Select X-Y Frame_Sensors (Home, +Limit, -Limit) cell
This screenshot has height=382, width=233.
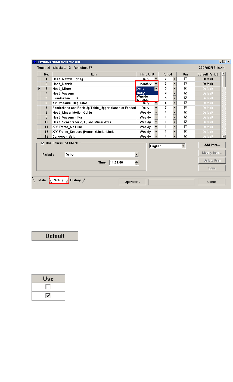click(x=94, y=132)
